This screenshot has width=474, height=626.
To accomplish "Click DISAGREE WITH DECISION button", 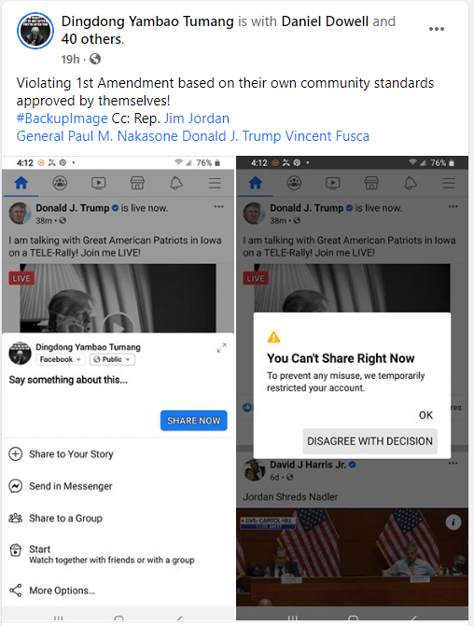I will (369, 441).
